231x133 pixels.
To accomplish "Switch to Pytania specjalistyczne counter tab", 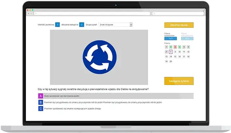I will click(x=187, y=38).
